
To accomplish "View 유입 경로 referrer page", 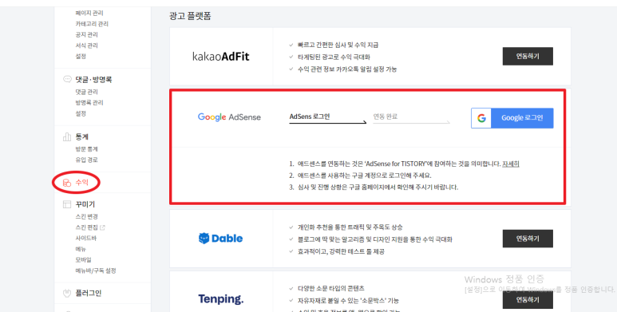I will (x=86, y=160).
